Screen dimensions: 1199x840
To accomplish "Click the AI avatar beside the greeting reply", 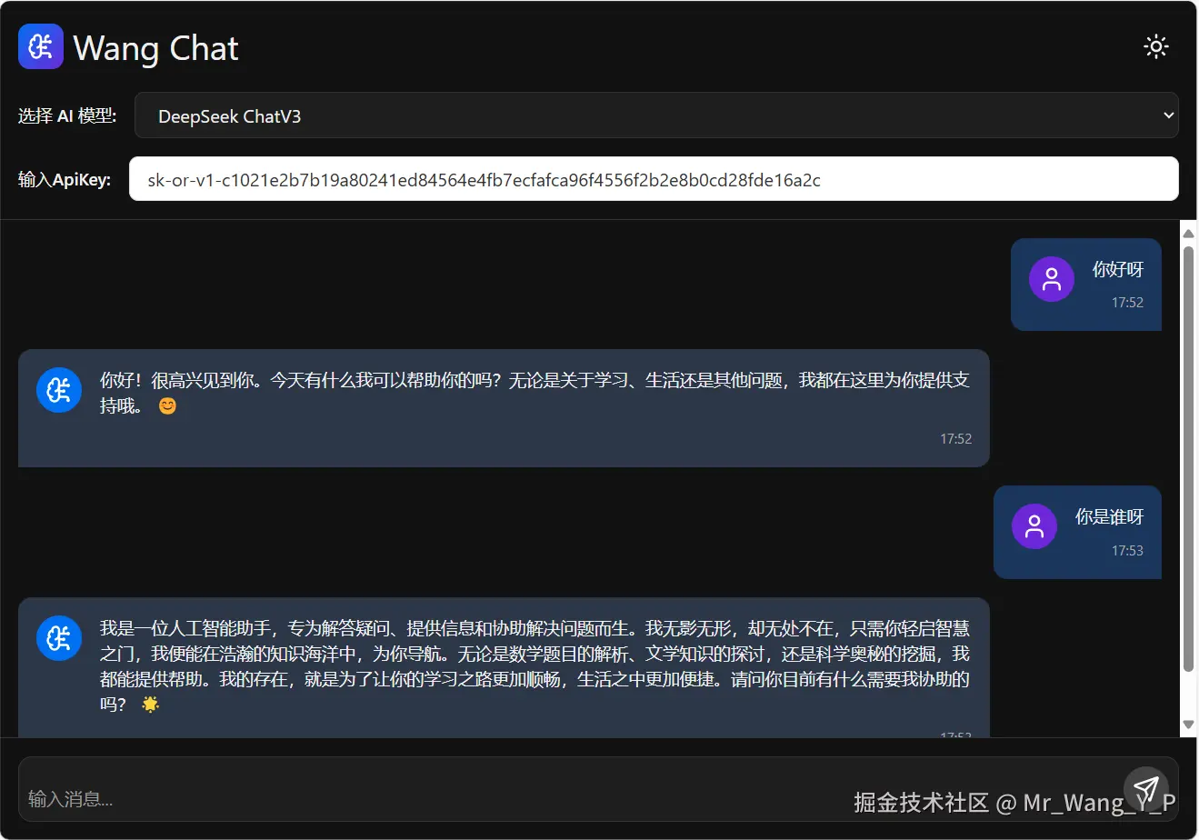I will (x=58, y=390).
